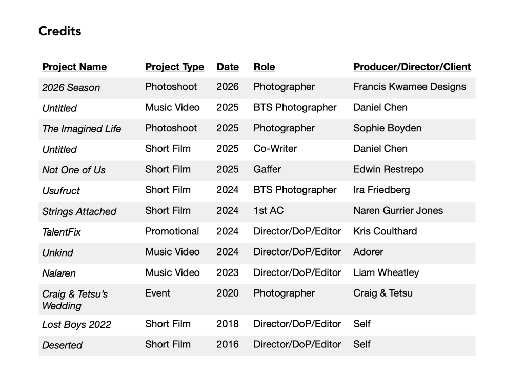Click the Producer/Director/Client column header
This screenshot has width=525, height=372.
[412, 67]
